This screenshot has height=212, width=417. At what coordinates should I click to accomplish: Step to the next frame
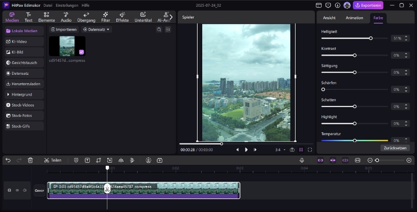click(x=255, y=150)
